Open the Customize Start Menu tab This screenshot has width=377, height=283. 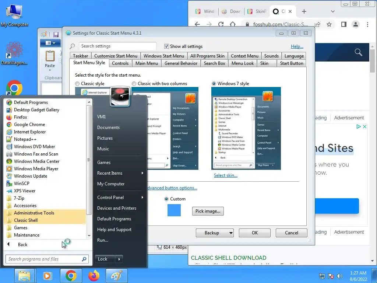116,56
